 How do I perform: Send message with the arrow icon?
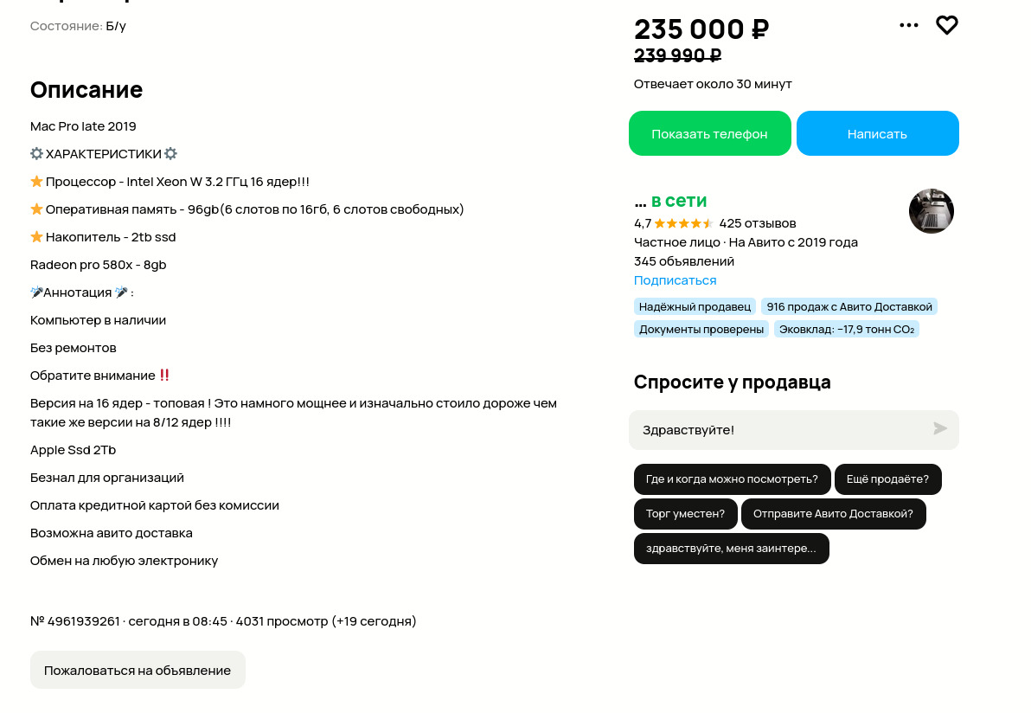pyautogui.click(x=940, y=429)
